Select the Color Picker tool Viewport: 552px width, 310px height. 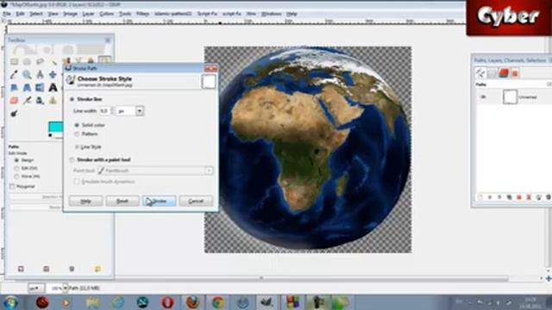(x=14, y=75)
